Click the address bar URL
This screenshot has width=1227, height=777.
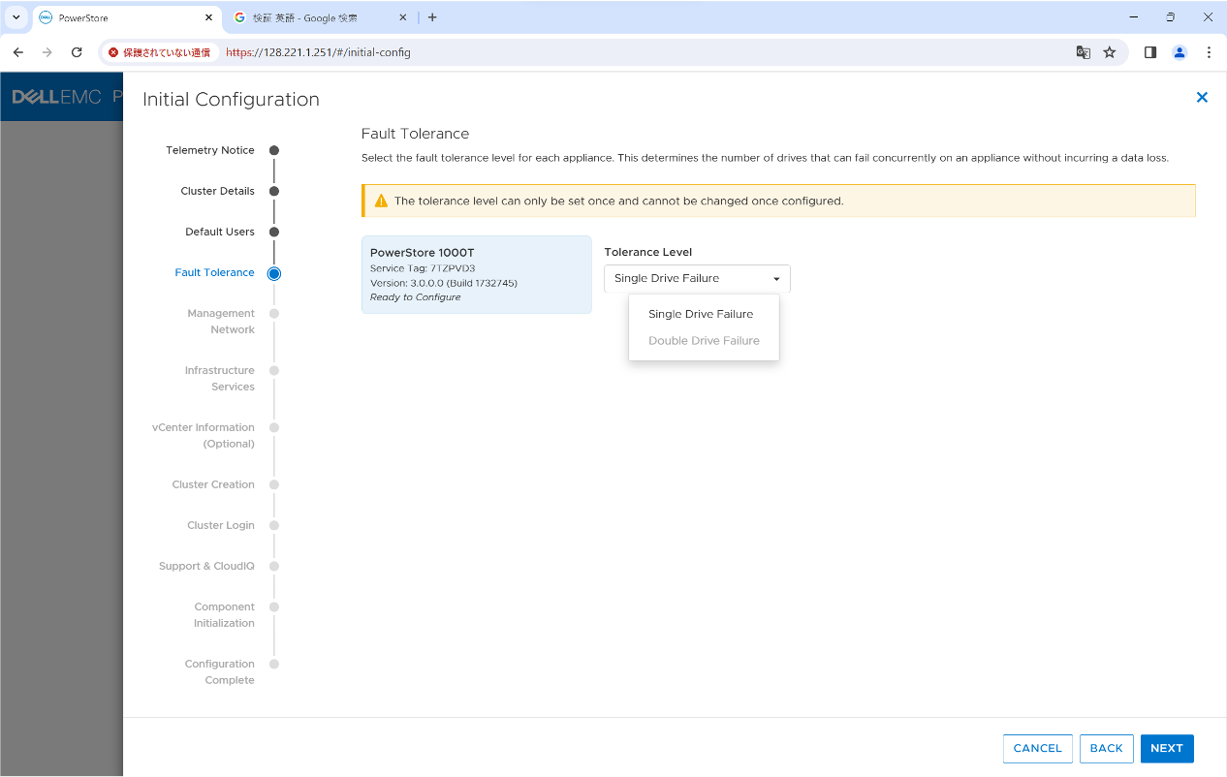(x=318, y=52)
